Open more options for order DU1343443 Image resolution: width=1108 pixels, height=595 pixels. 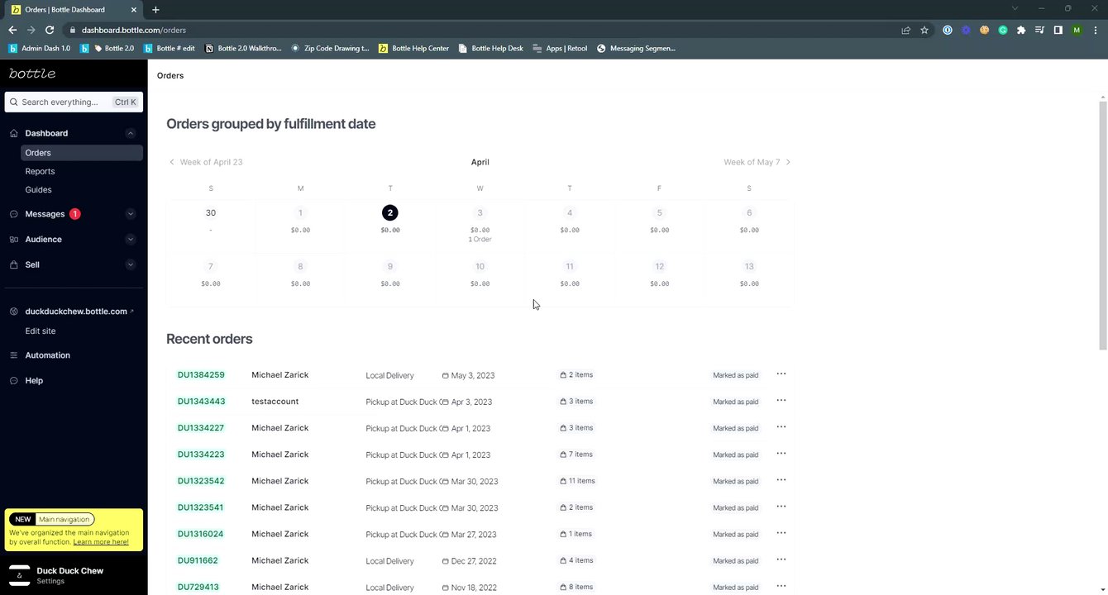coord(781,401)
